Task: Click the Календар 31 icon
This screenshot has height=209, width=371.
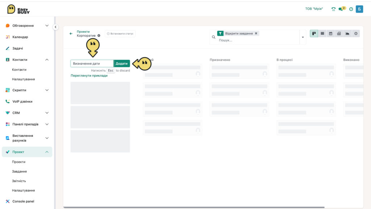Action: (8, 37)
